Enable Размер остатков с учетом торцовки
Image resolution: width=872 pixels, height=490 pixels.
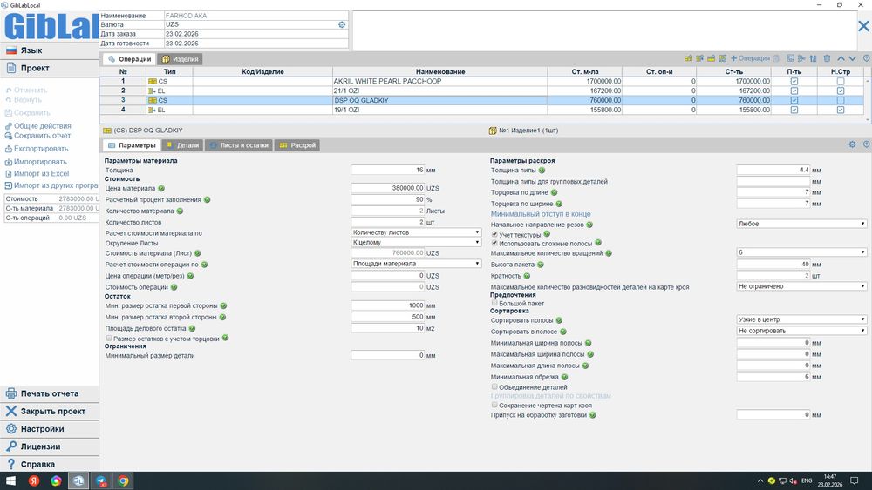click(x=109, y=338)
